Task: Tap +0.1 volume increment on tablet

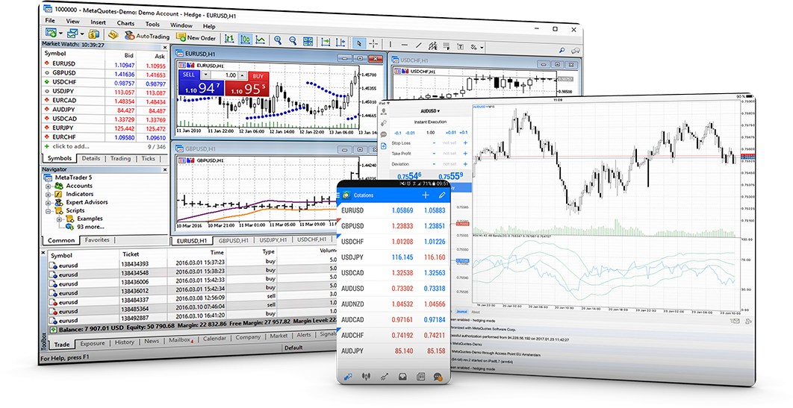Action: point(464,132)
